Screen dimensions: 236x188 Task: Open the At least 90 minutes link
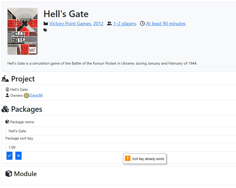point(166,24)
